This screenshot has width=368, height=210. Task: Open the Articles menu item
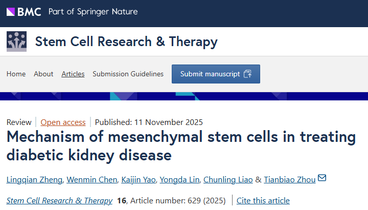[x=73, y=74]
